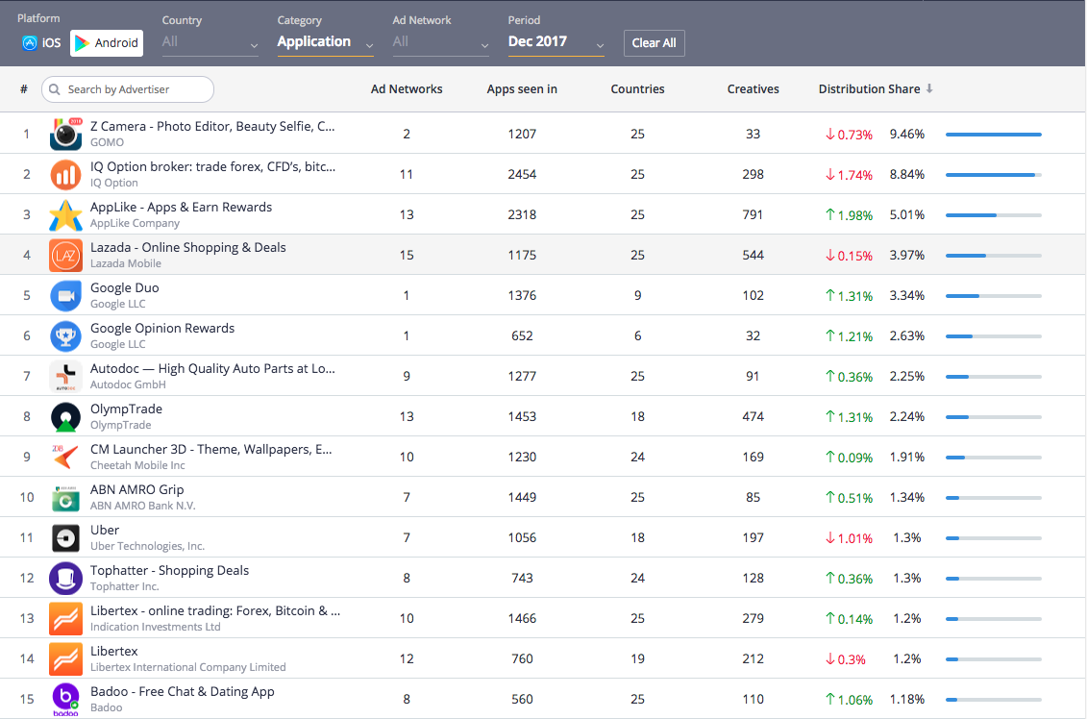
Task: Open the OlympTrade advertiser name
Action: (x=126, y=409)
